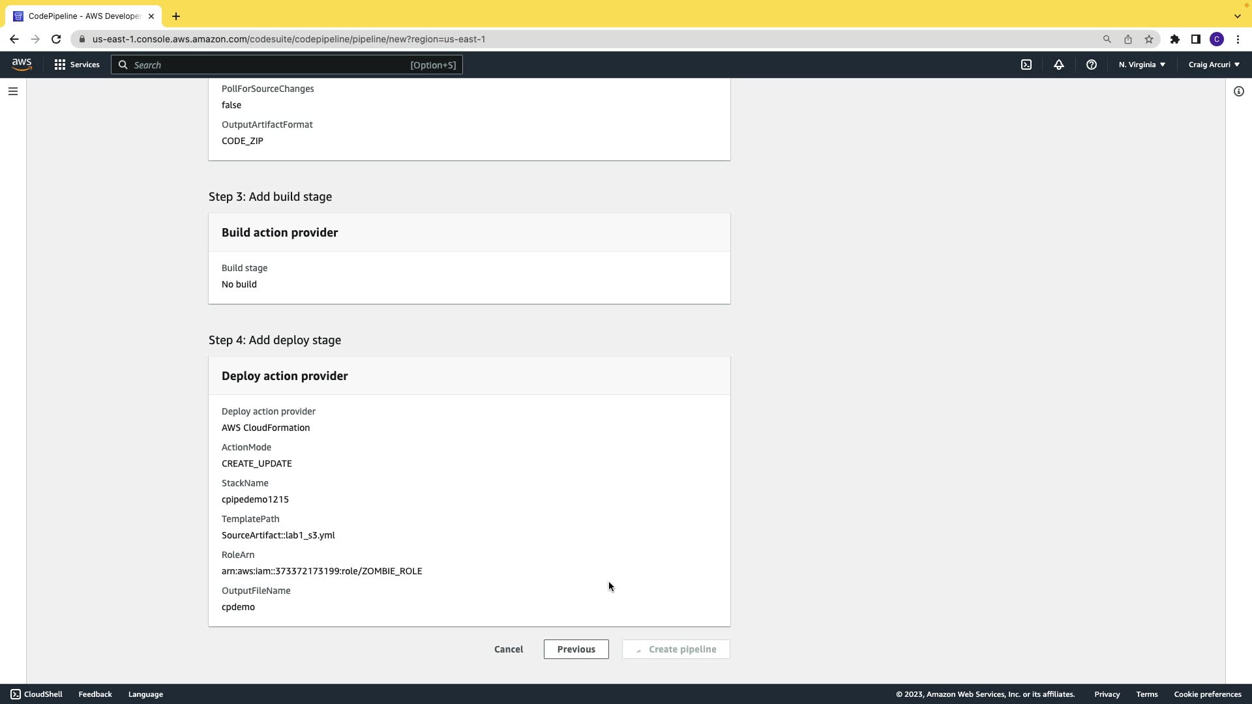This screenshot has height=704, width=1252.
Task: Expand the N. Virginia region dropdown
Action: tap(1142, 65)
